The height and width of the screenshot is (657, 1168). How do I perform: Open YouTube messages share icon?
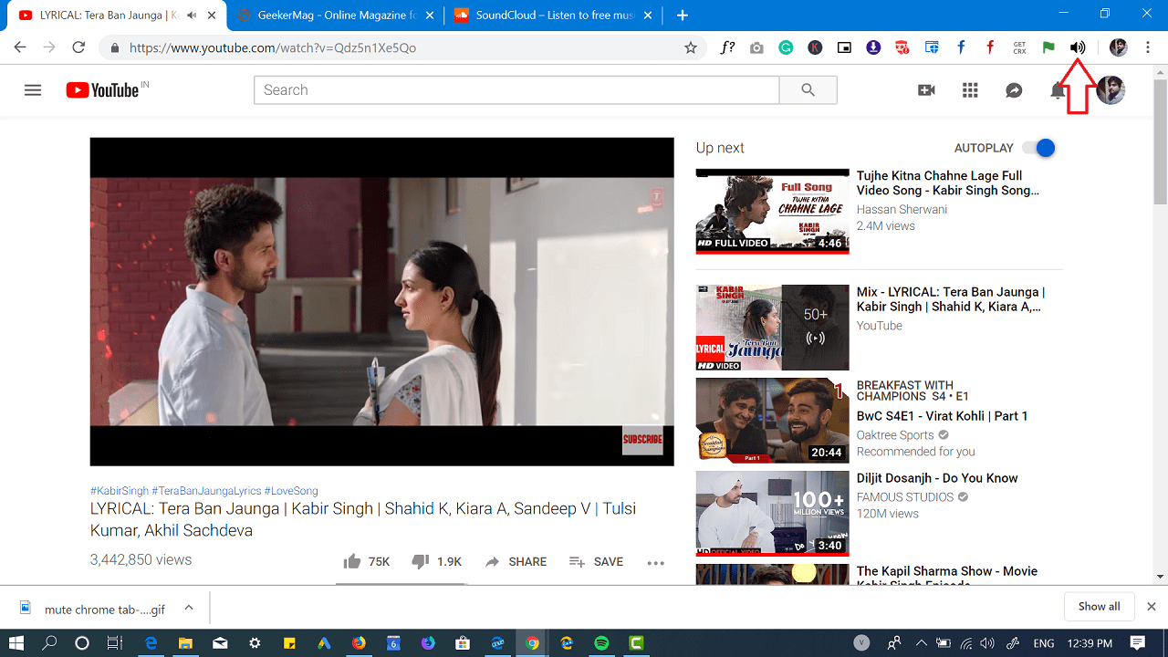click(x=1014, y=90)
